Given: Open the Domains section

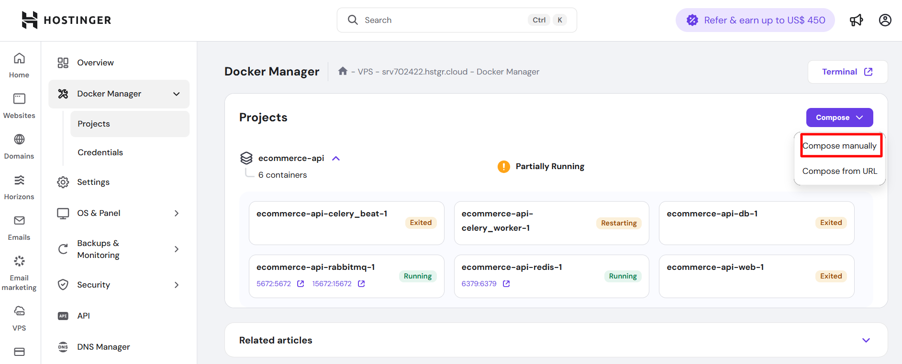Looking at the screenshot, I should pyautogui.click(x=19, y=147).
